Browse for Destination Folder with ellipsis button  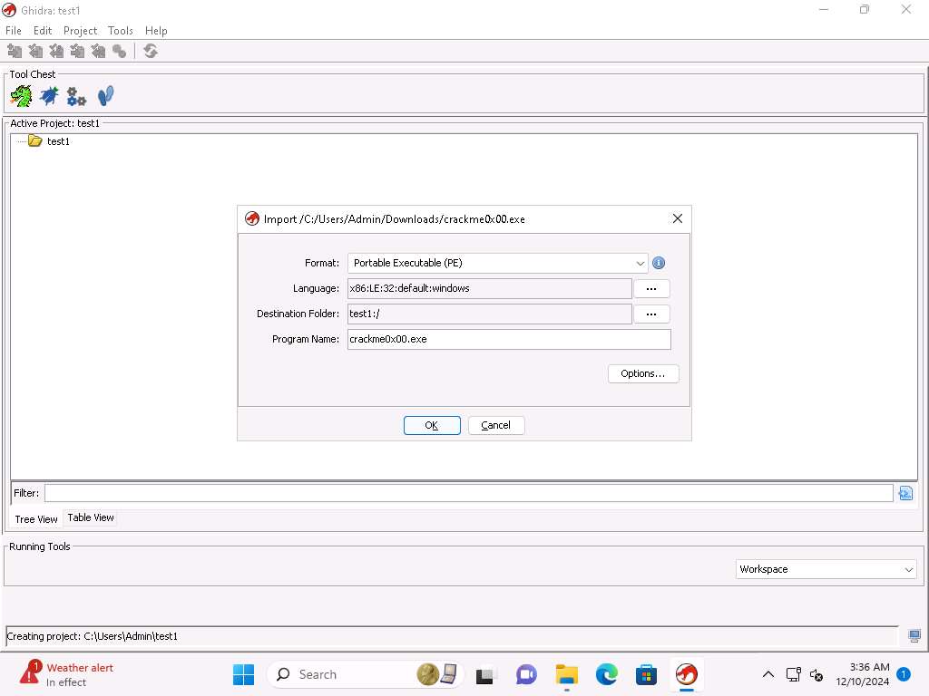(x=650, y=314)
